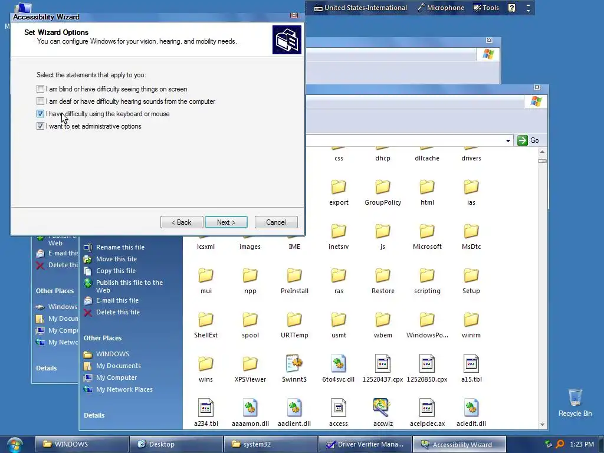The height and width of the screenshot is (453, 604).
Task: Click the Back button in wizard
Action: (x=182, y=222)
